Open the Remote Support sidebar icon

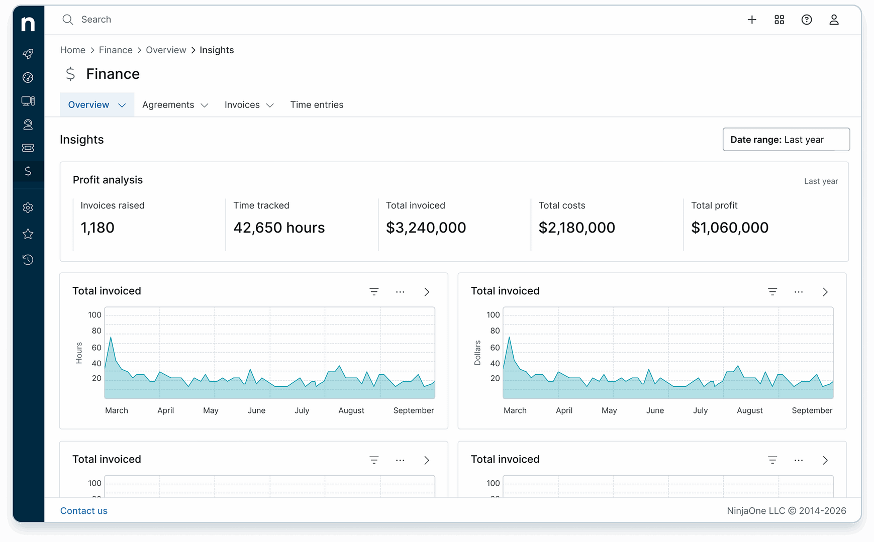pyautogui.click(x=28, y=125)
